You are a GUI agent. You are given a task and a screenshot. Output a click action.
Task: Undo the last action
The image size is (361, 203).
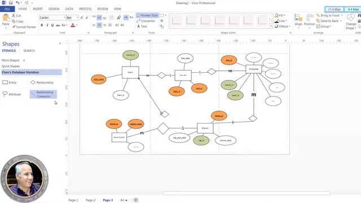17,3
